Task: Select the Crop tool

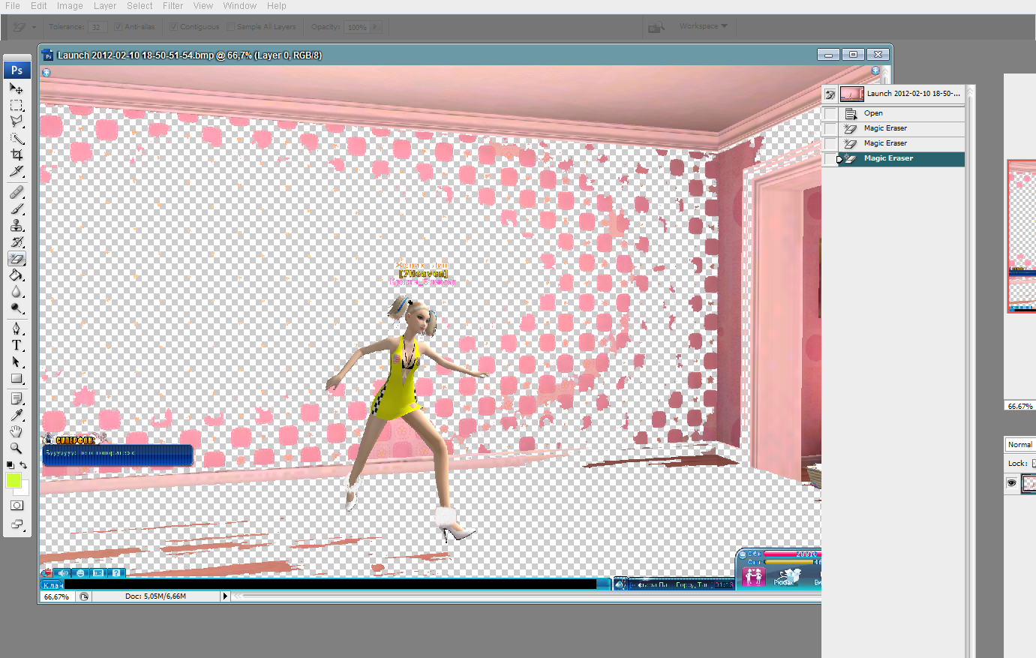Action: point(17,155)
